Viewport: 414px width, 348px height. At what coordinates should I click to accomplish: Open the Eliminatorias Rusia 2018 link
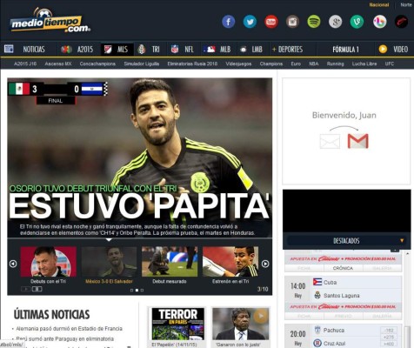click(192, 64)
